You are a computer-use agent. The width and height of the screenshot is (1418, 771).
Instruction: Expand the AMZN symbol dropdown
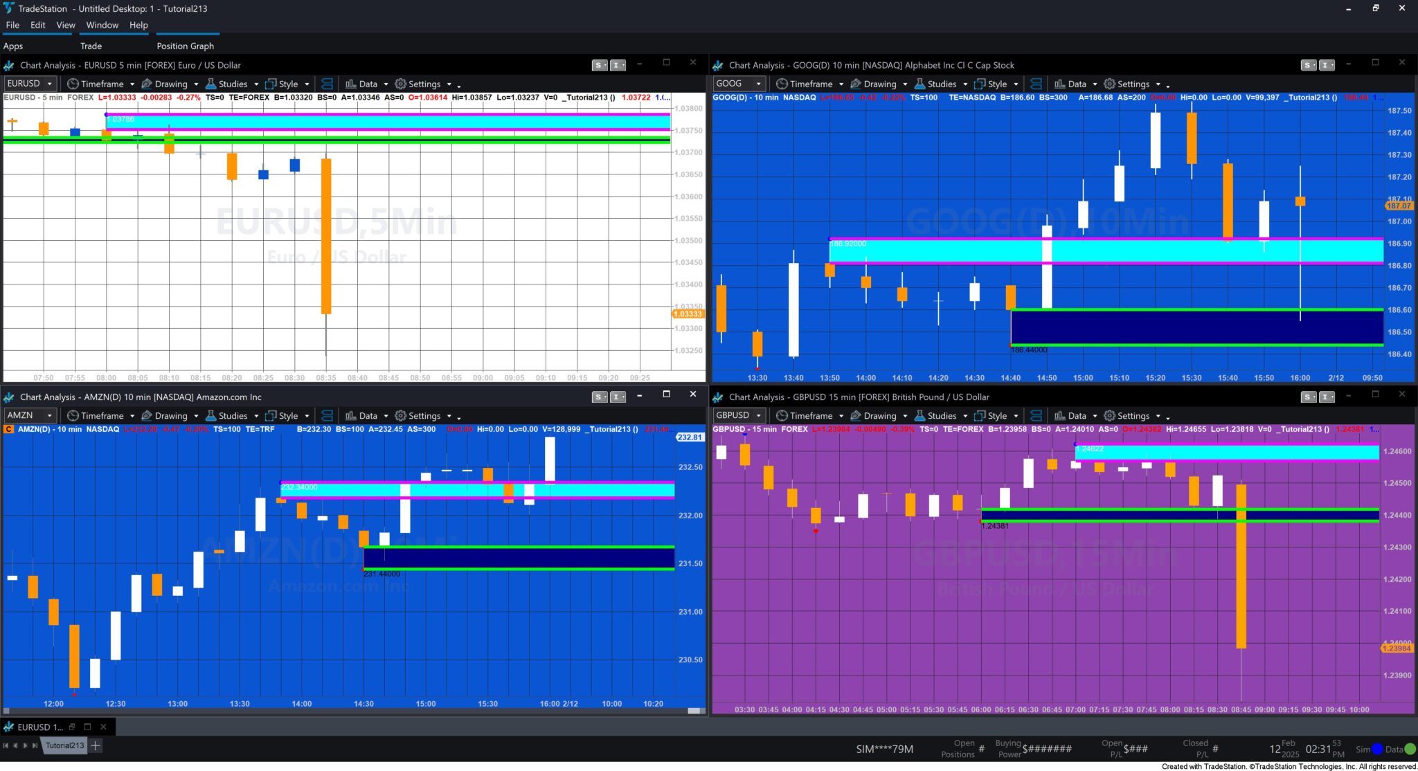pyautogui.click(x=49, y=416)
